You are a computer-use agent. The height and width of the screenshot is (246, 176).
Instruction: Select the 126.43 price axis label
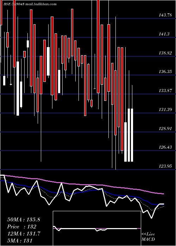[x=165, y=147]
